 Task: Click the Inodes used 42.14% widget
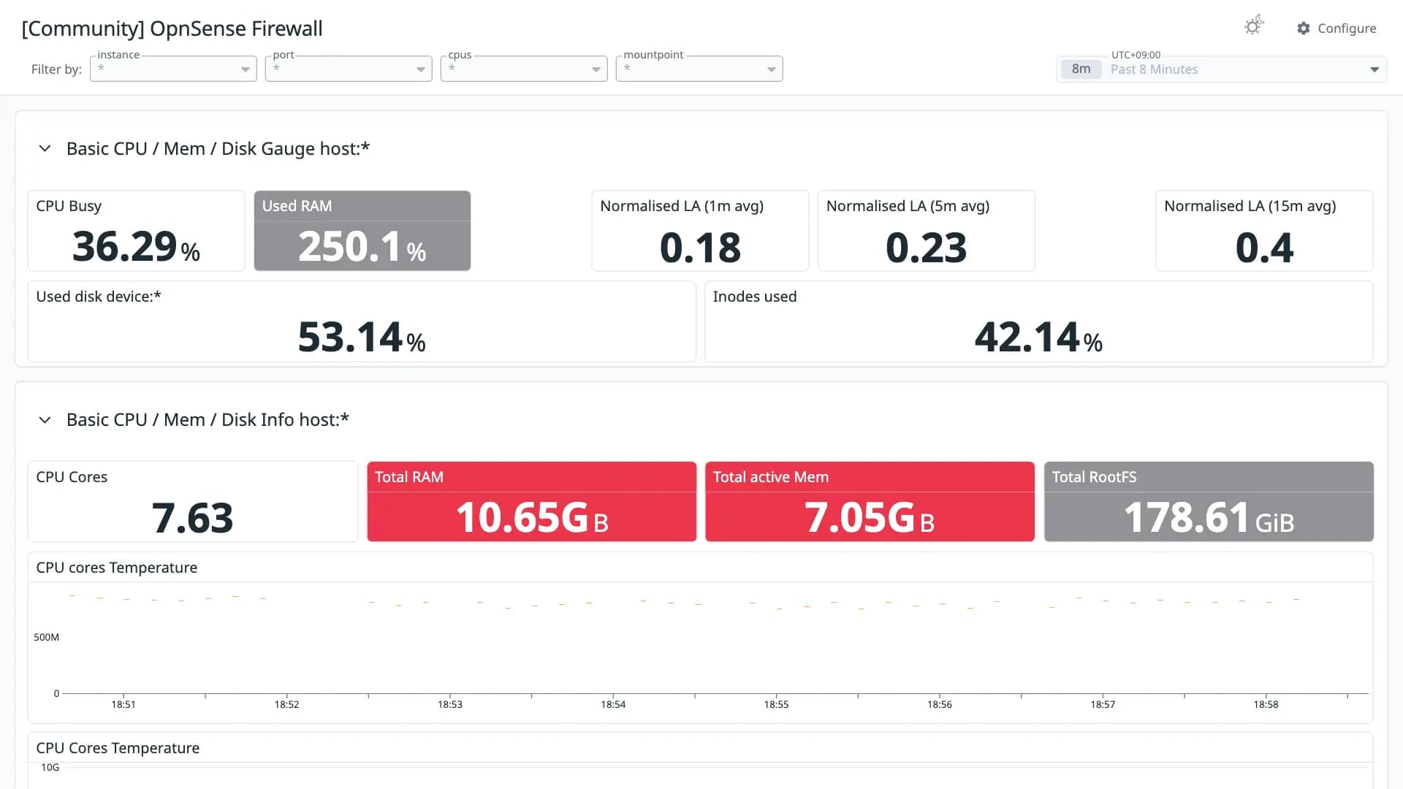1038,321
